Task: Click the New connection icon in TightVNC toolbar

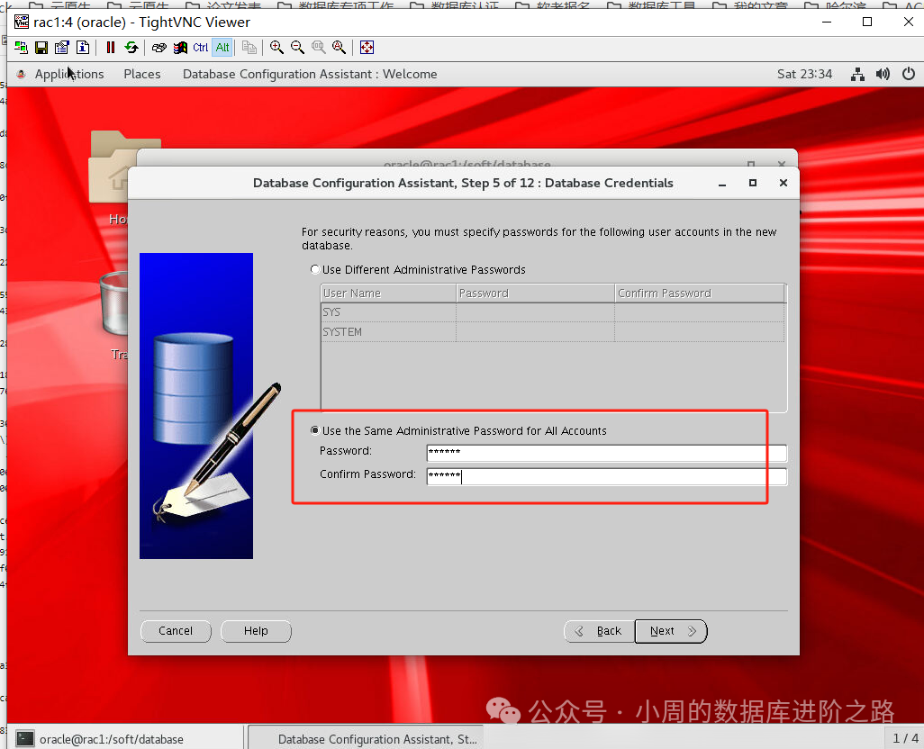Action: 21,48
